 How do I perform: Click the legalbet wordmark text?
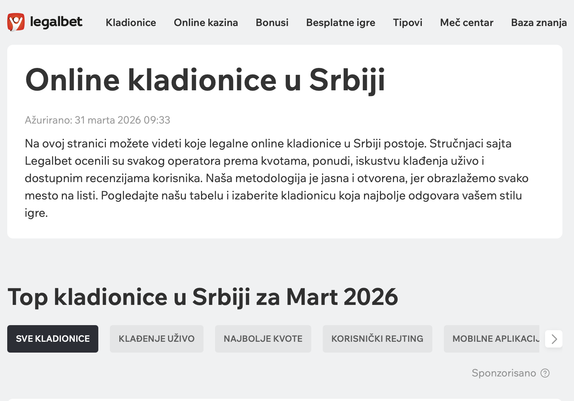[56, 22]
